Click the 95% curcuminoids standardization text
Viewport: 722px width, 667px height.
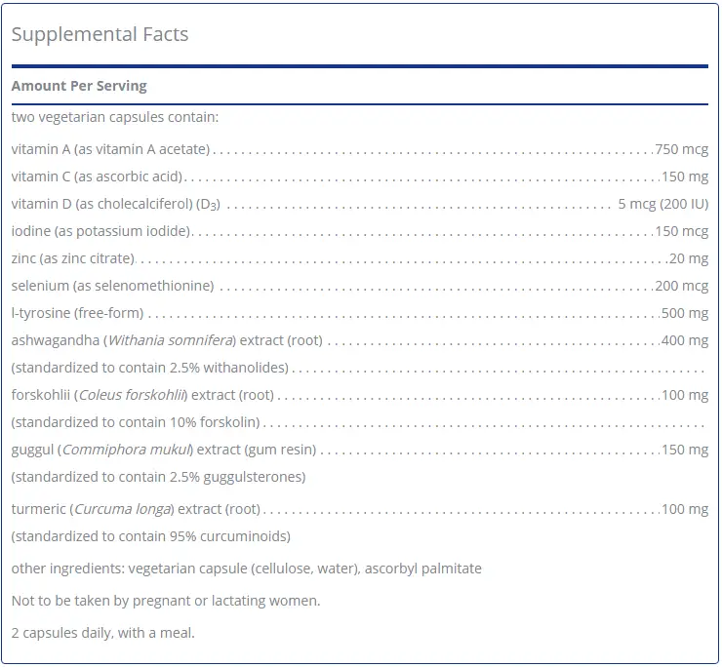[151, 536]
